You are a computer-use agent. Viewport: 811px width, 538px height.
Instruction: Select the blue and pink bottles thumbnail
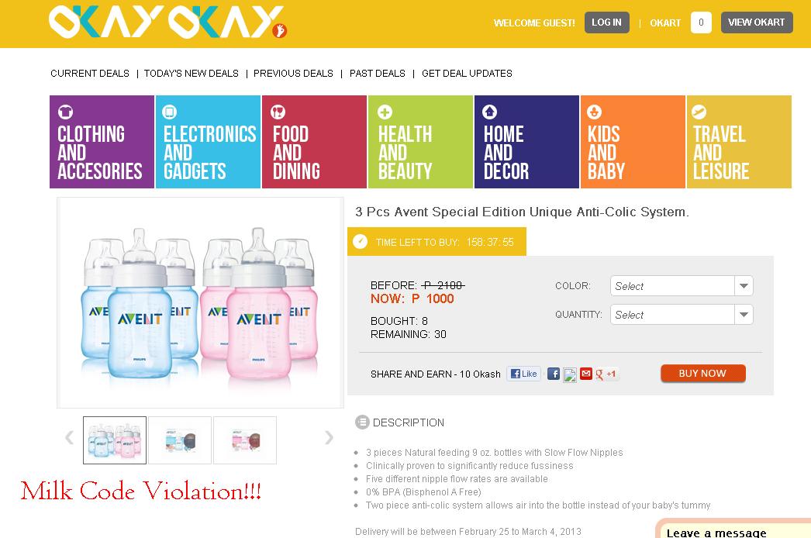click(x=115, y=440)
